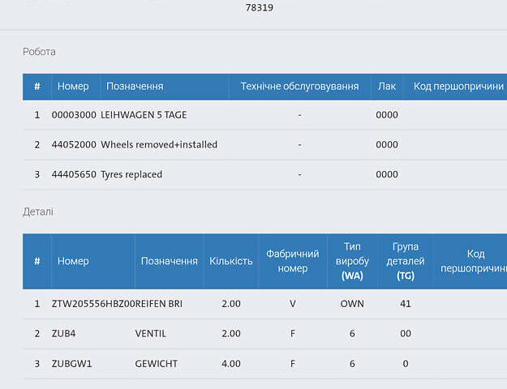The width and height of the screenshot is (507, 389).
Task: Select the Wheels removed+installed row
Action: coord(159,145)
